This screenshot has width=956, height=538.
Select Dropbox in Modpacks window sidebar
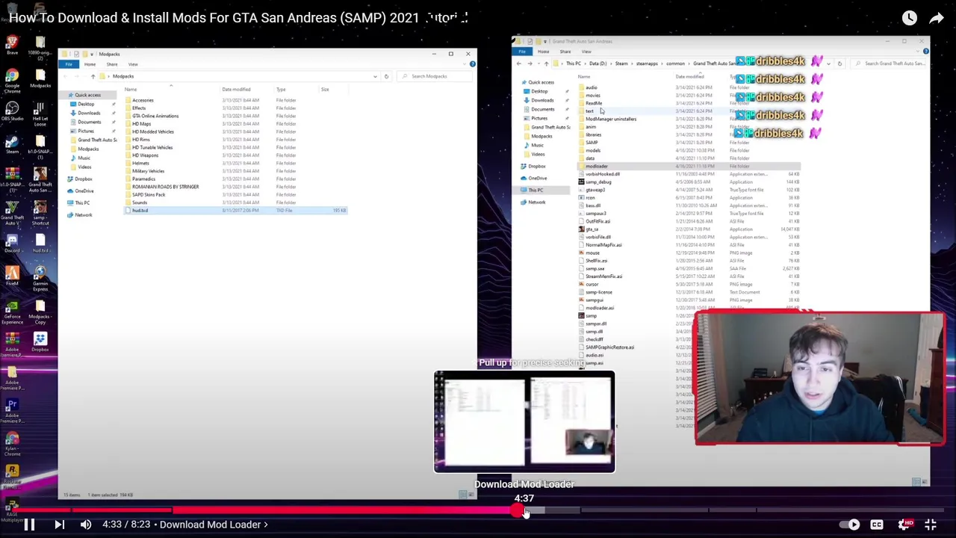[x=83, y=179]
